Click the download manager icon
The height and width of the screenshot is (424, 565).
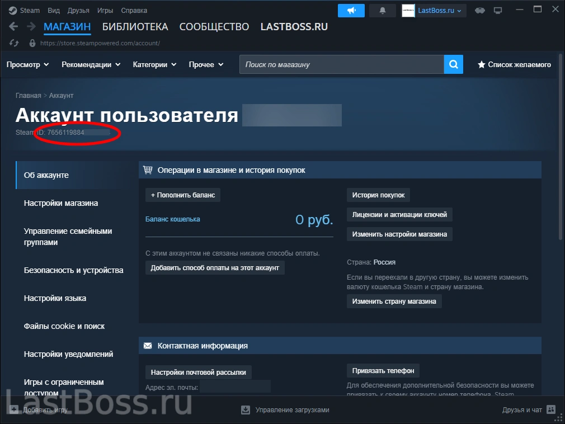pyautogui.click(x=245, y=410)
